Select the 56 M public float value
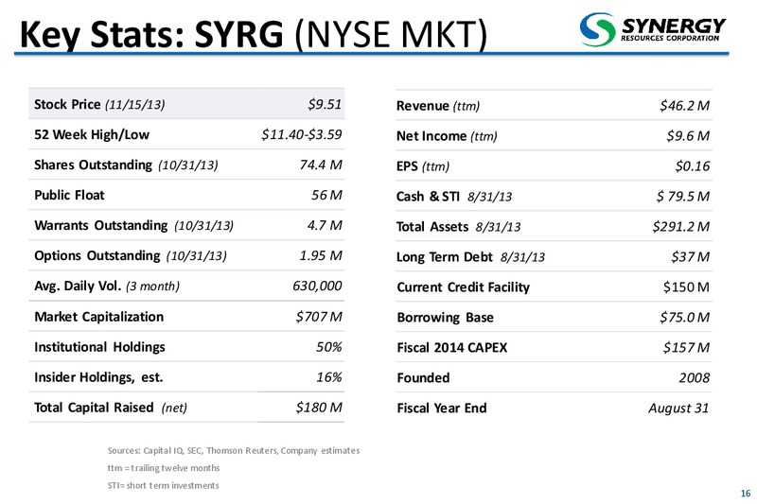 (x=326, y=195)
